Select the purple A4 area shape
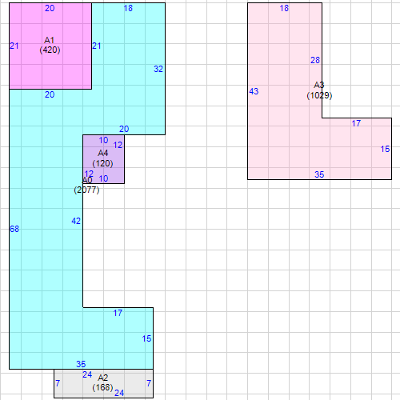Screen dimensions: 400x400 point(103,159)
